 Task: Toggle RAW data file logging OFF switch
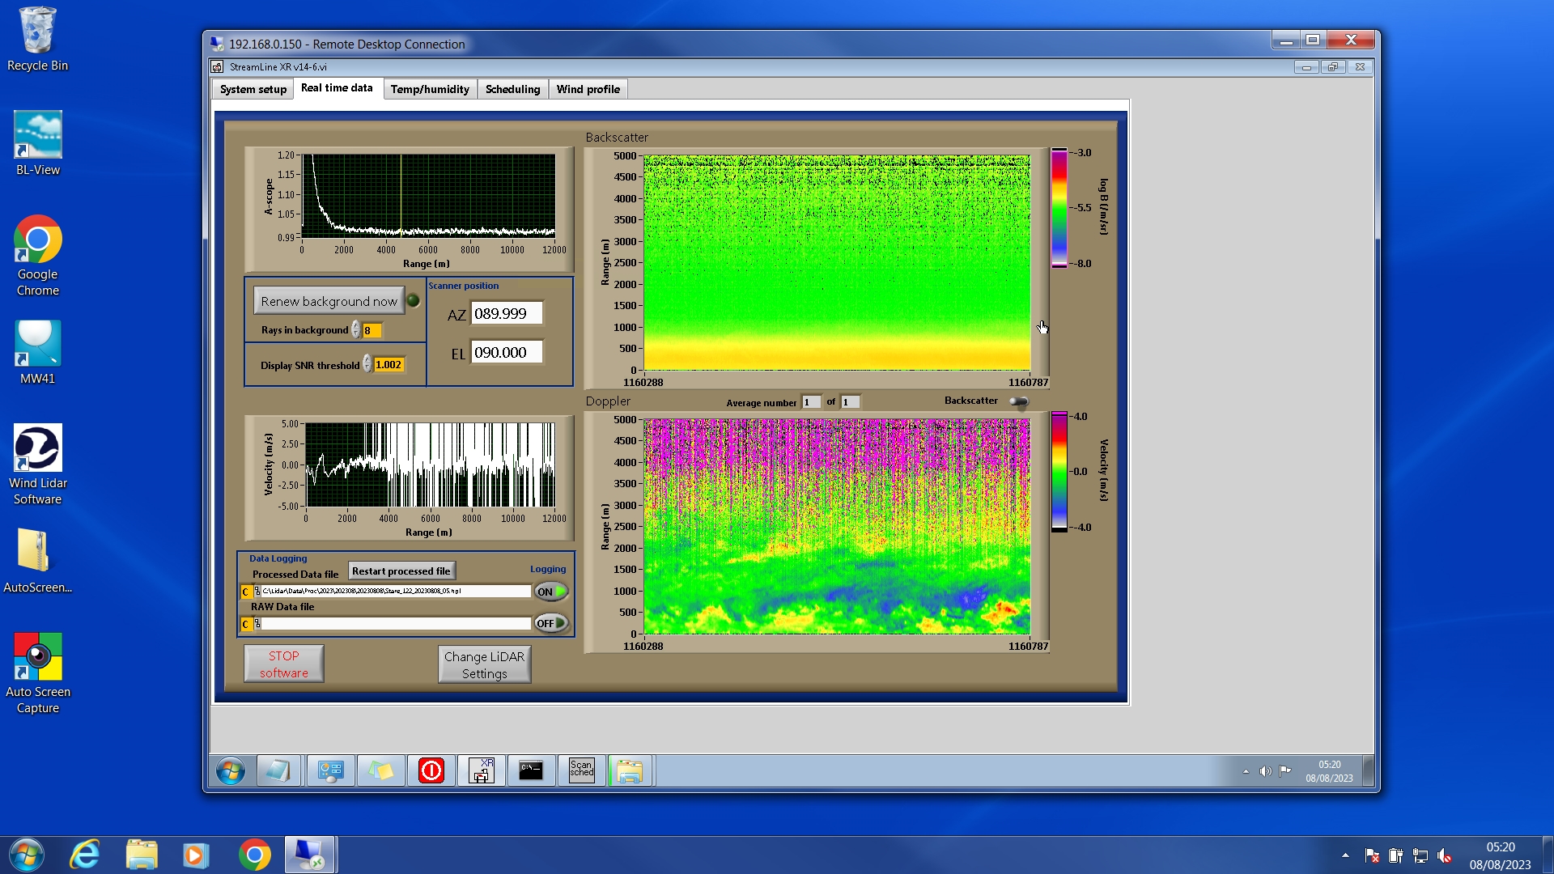[551, 623]
